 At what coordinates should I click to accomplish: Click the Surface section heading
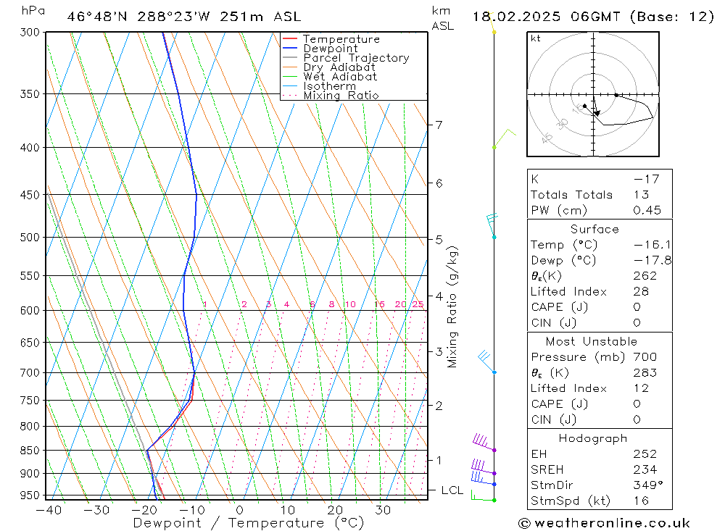[594, 229]
